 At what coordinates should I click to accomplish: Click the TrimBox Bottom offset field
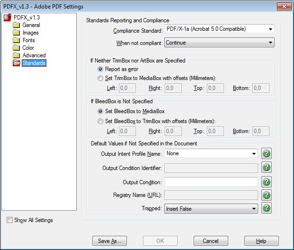pos(261,88)
